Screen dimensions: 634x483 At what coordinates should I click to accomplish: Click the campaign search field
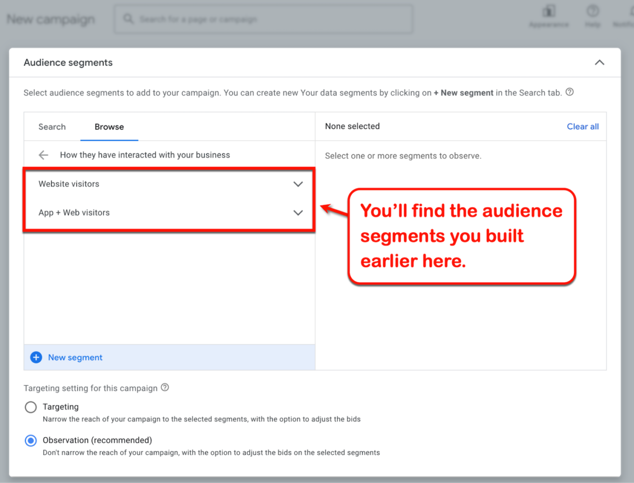(263, 19)
